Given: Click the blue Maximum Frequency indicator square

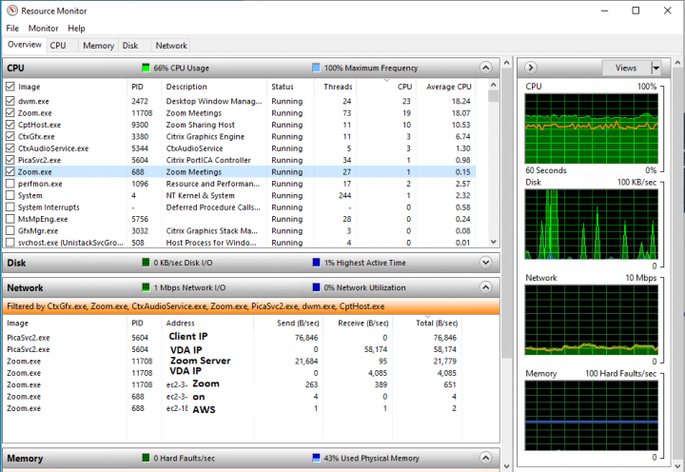Looking at the screenshot, I should pos(316,69).
